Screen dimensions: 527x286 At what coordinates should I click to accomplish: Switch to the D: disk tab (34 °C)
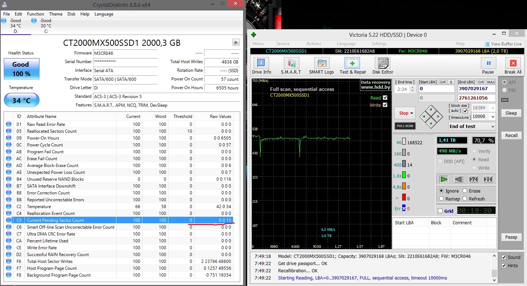tap(16, 26)
